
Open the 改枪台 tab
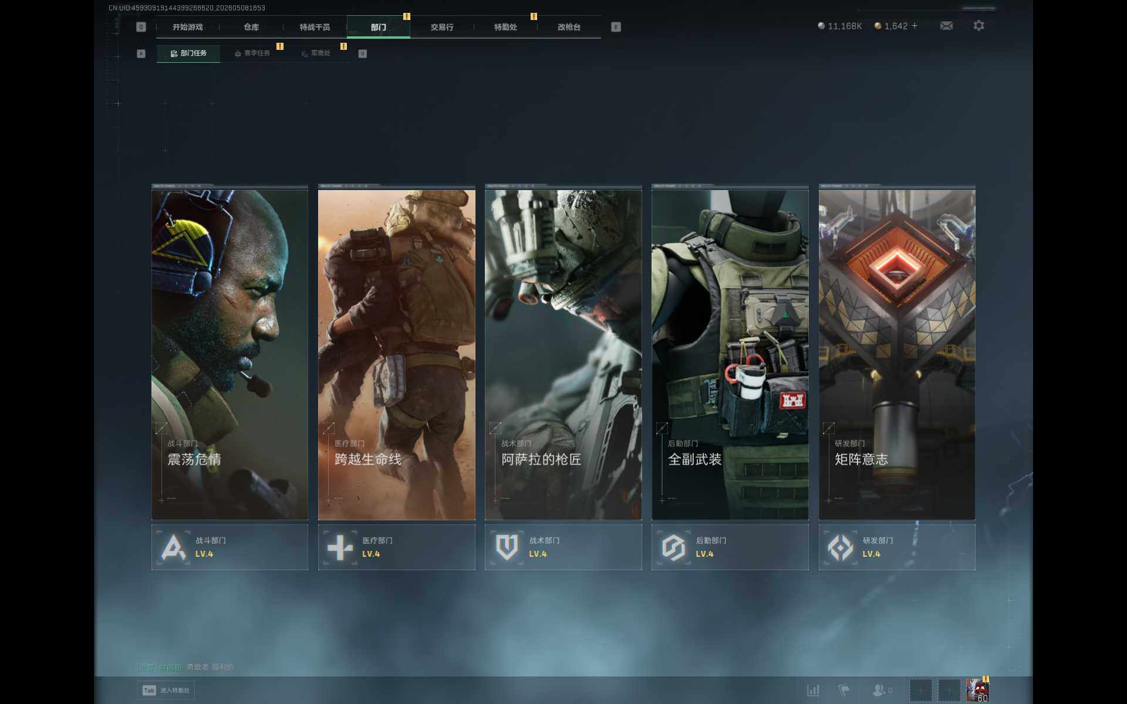point(569,27)
